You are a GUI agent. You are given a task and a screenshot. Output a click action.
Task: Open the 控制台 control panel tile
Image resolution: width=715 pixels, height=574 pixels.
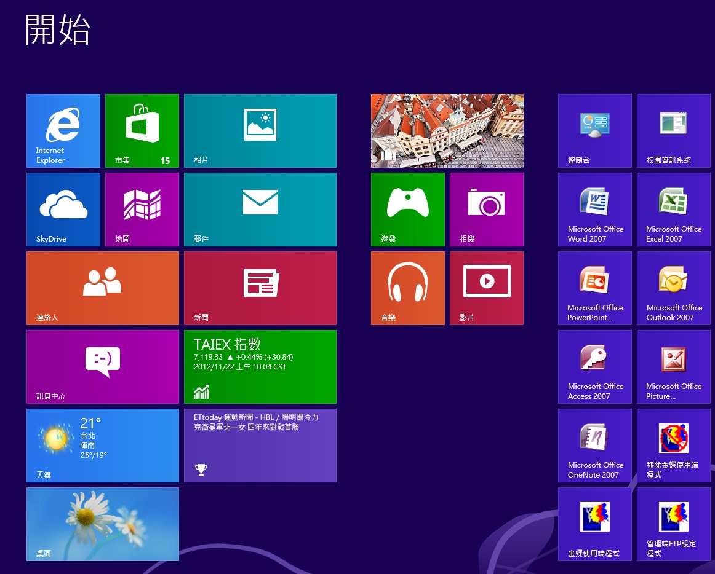tap(595, 131)
